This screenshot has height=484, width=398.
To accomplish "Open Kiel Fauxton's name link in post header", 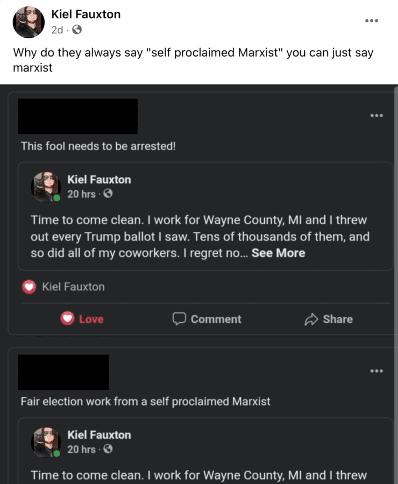I will (x=86, y=15).
